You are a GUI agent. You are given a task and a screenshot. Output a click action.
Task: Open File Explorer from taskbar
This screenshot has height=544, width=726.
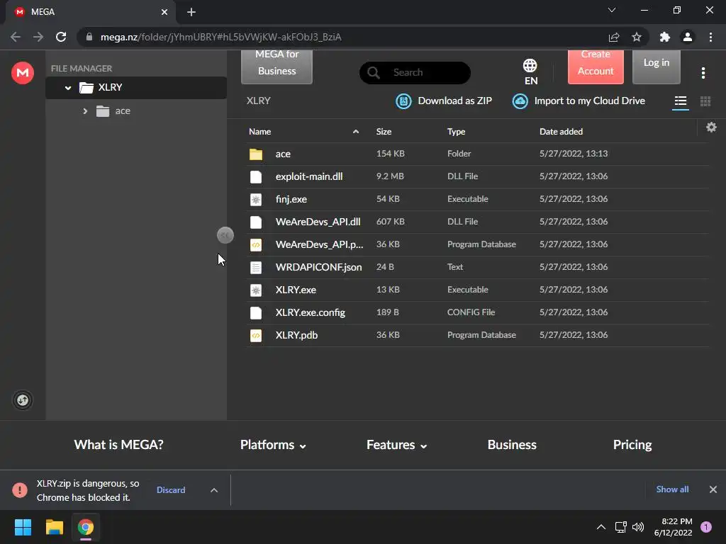point(54,527)
